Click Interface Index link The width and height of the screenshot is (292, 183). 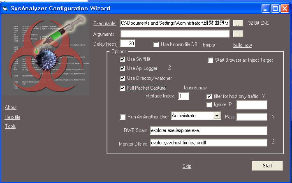pyautogui.click(x=160, y=96)
